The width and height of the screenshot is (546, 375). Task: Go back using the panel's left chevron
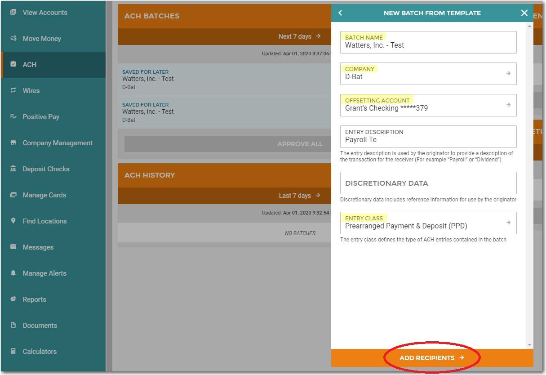coord(340,13)
